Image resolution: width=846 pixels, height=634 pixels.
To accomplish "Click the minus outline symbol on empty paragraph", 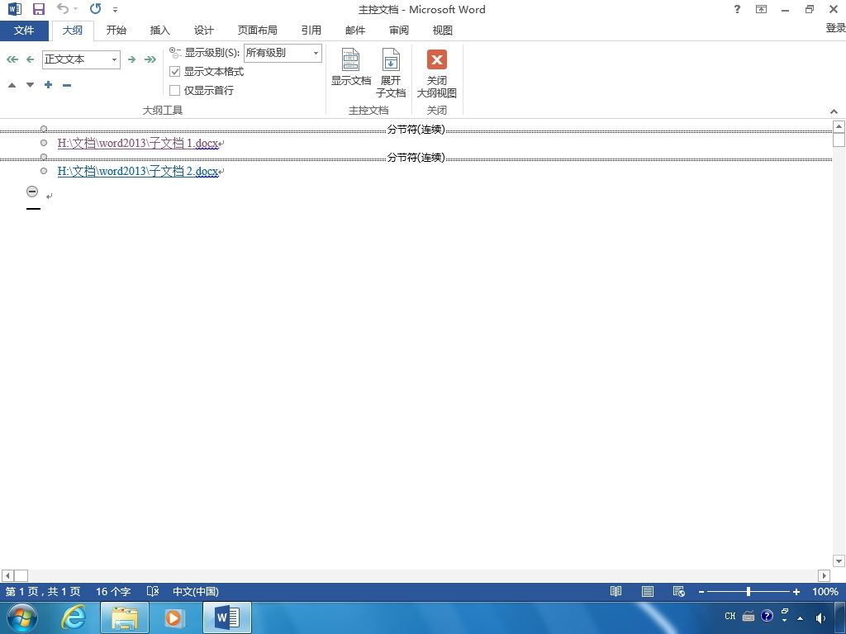I will (x=32, y=192).
